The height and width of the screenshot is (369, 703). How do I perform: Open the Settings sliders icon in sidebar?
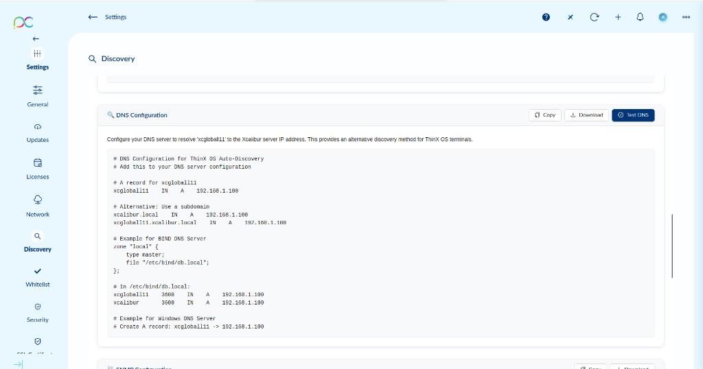tap(37, 53)
